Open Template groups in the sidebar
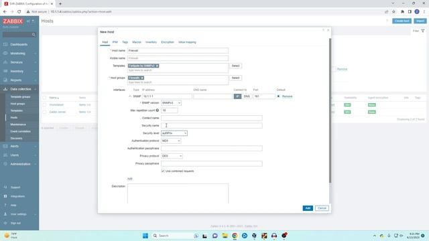Screen dimensions: 429x241 tap(21, 97)
